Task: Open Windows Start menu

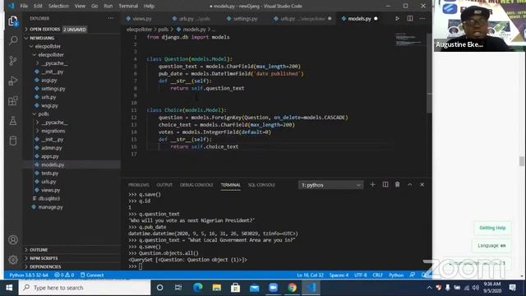Action: pos(9,288)
